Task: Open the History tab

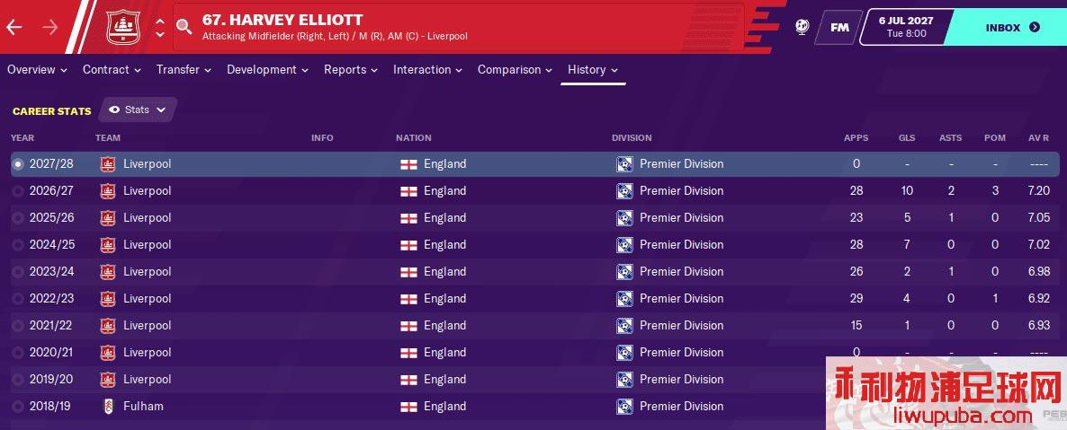Action: pyautogui.click(x=593, y=69)
